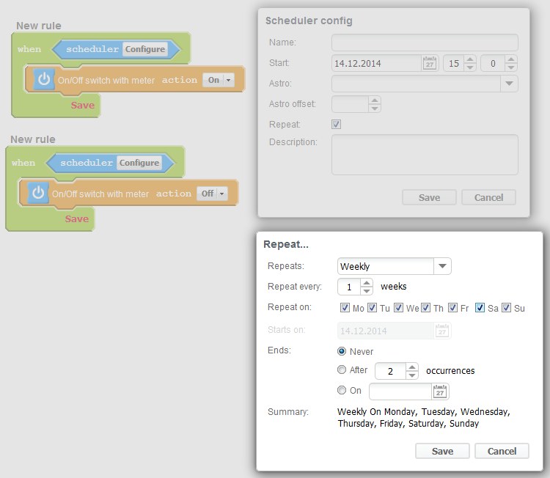Viewport: 550px width, 478px height.
Task: Expand the Repeats Weekly dropdown
Action: (442, 266)
